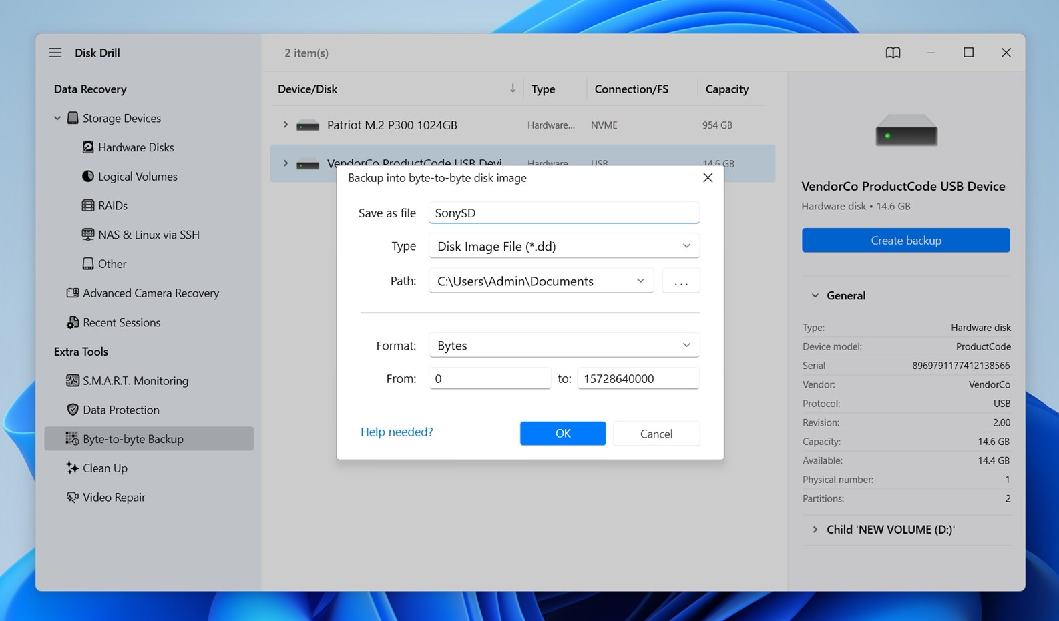Click the serial number 8969791177412138566

(x=961, y=365)
